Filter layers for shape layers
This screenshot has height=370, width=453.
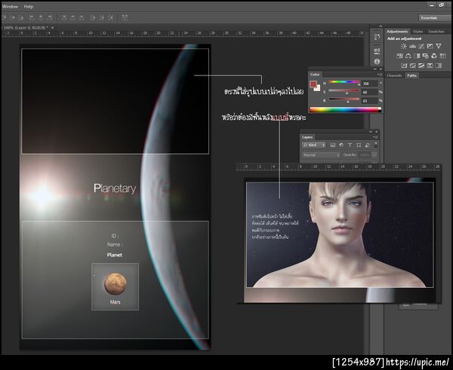(x=359, y=145)
